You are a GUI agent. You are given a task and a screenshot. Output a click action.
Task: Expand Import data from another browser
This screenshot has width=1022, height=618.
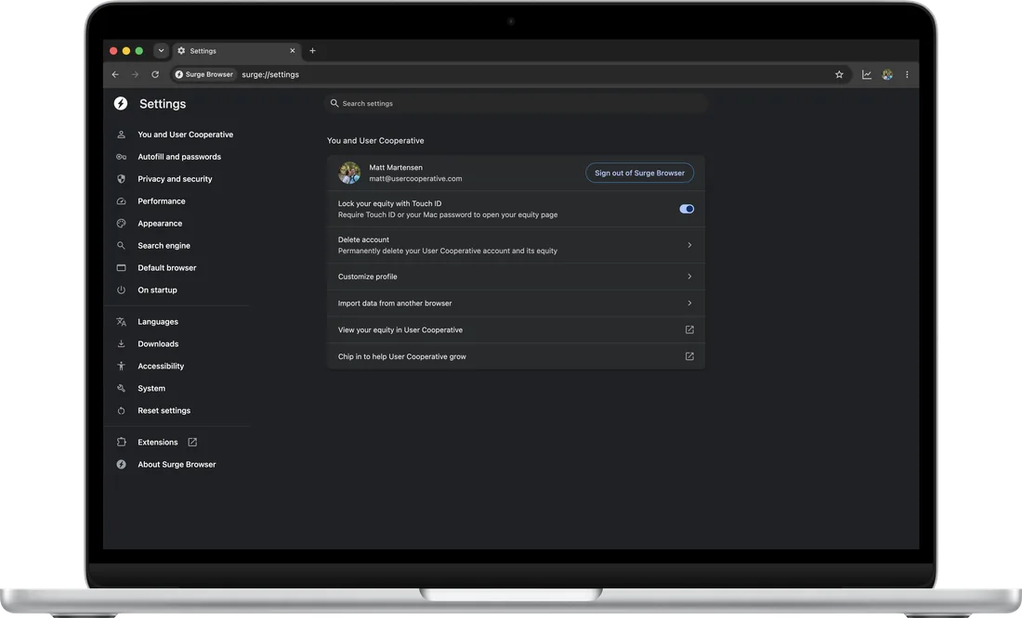point(689,303)
